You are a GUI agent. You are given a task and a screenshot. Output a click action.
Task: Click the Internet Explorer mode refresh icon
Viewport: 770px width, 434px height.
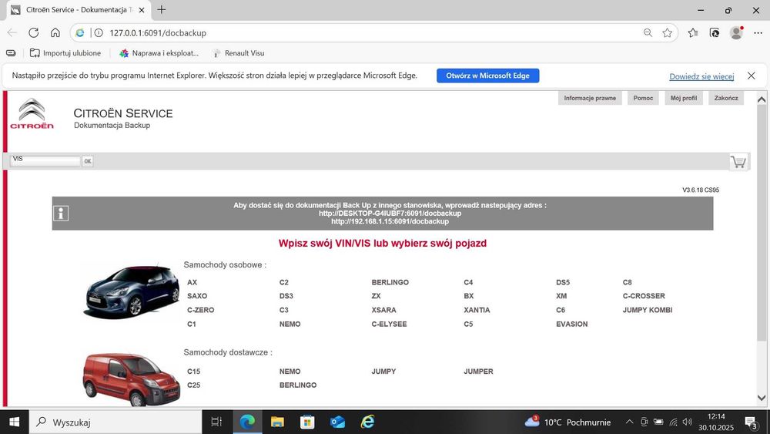point(715,33)
